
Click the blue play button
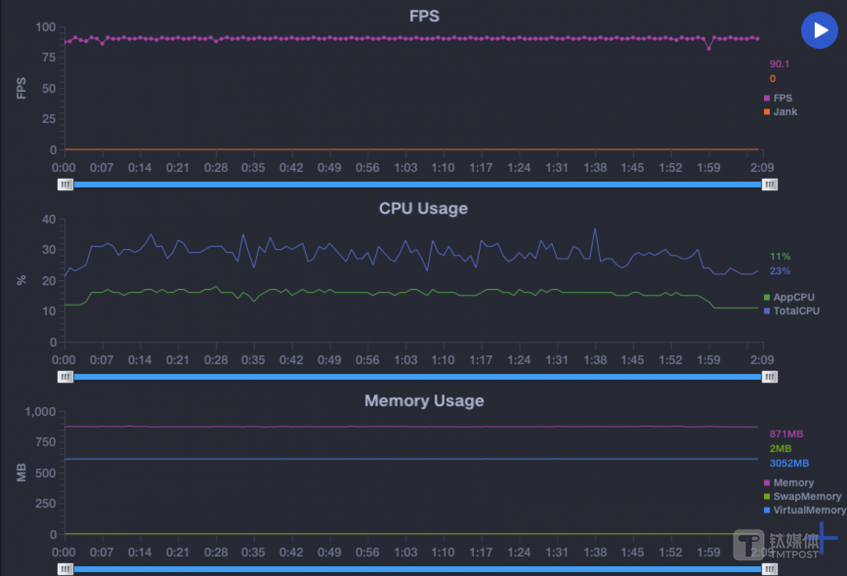point(819,30)
